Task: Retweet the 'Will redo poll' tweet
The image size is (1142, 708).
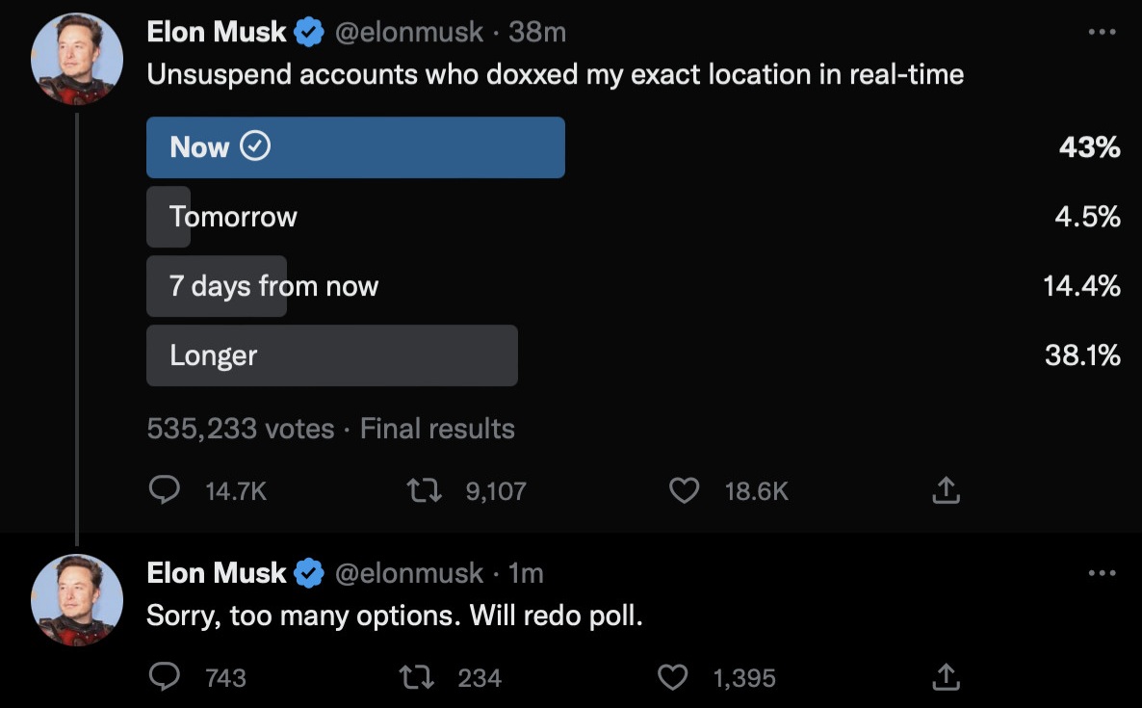Action: pos(417,676)
